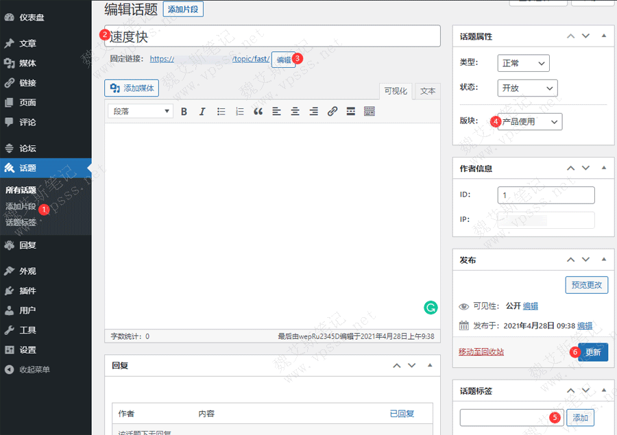Click the green Grammarly icon in editor
This screenshot has width=617, height=435.
431,308
